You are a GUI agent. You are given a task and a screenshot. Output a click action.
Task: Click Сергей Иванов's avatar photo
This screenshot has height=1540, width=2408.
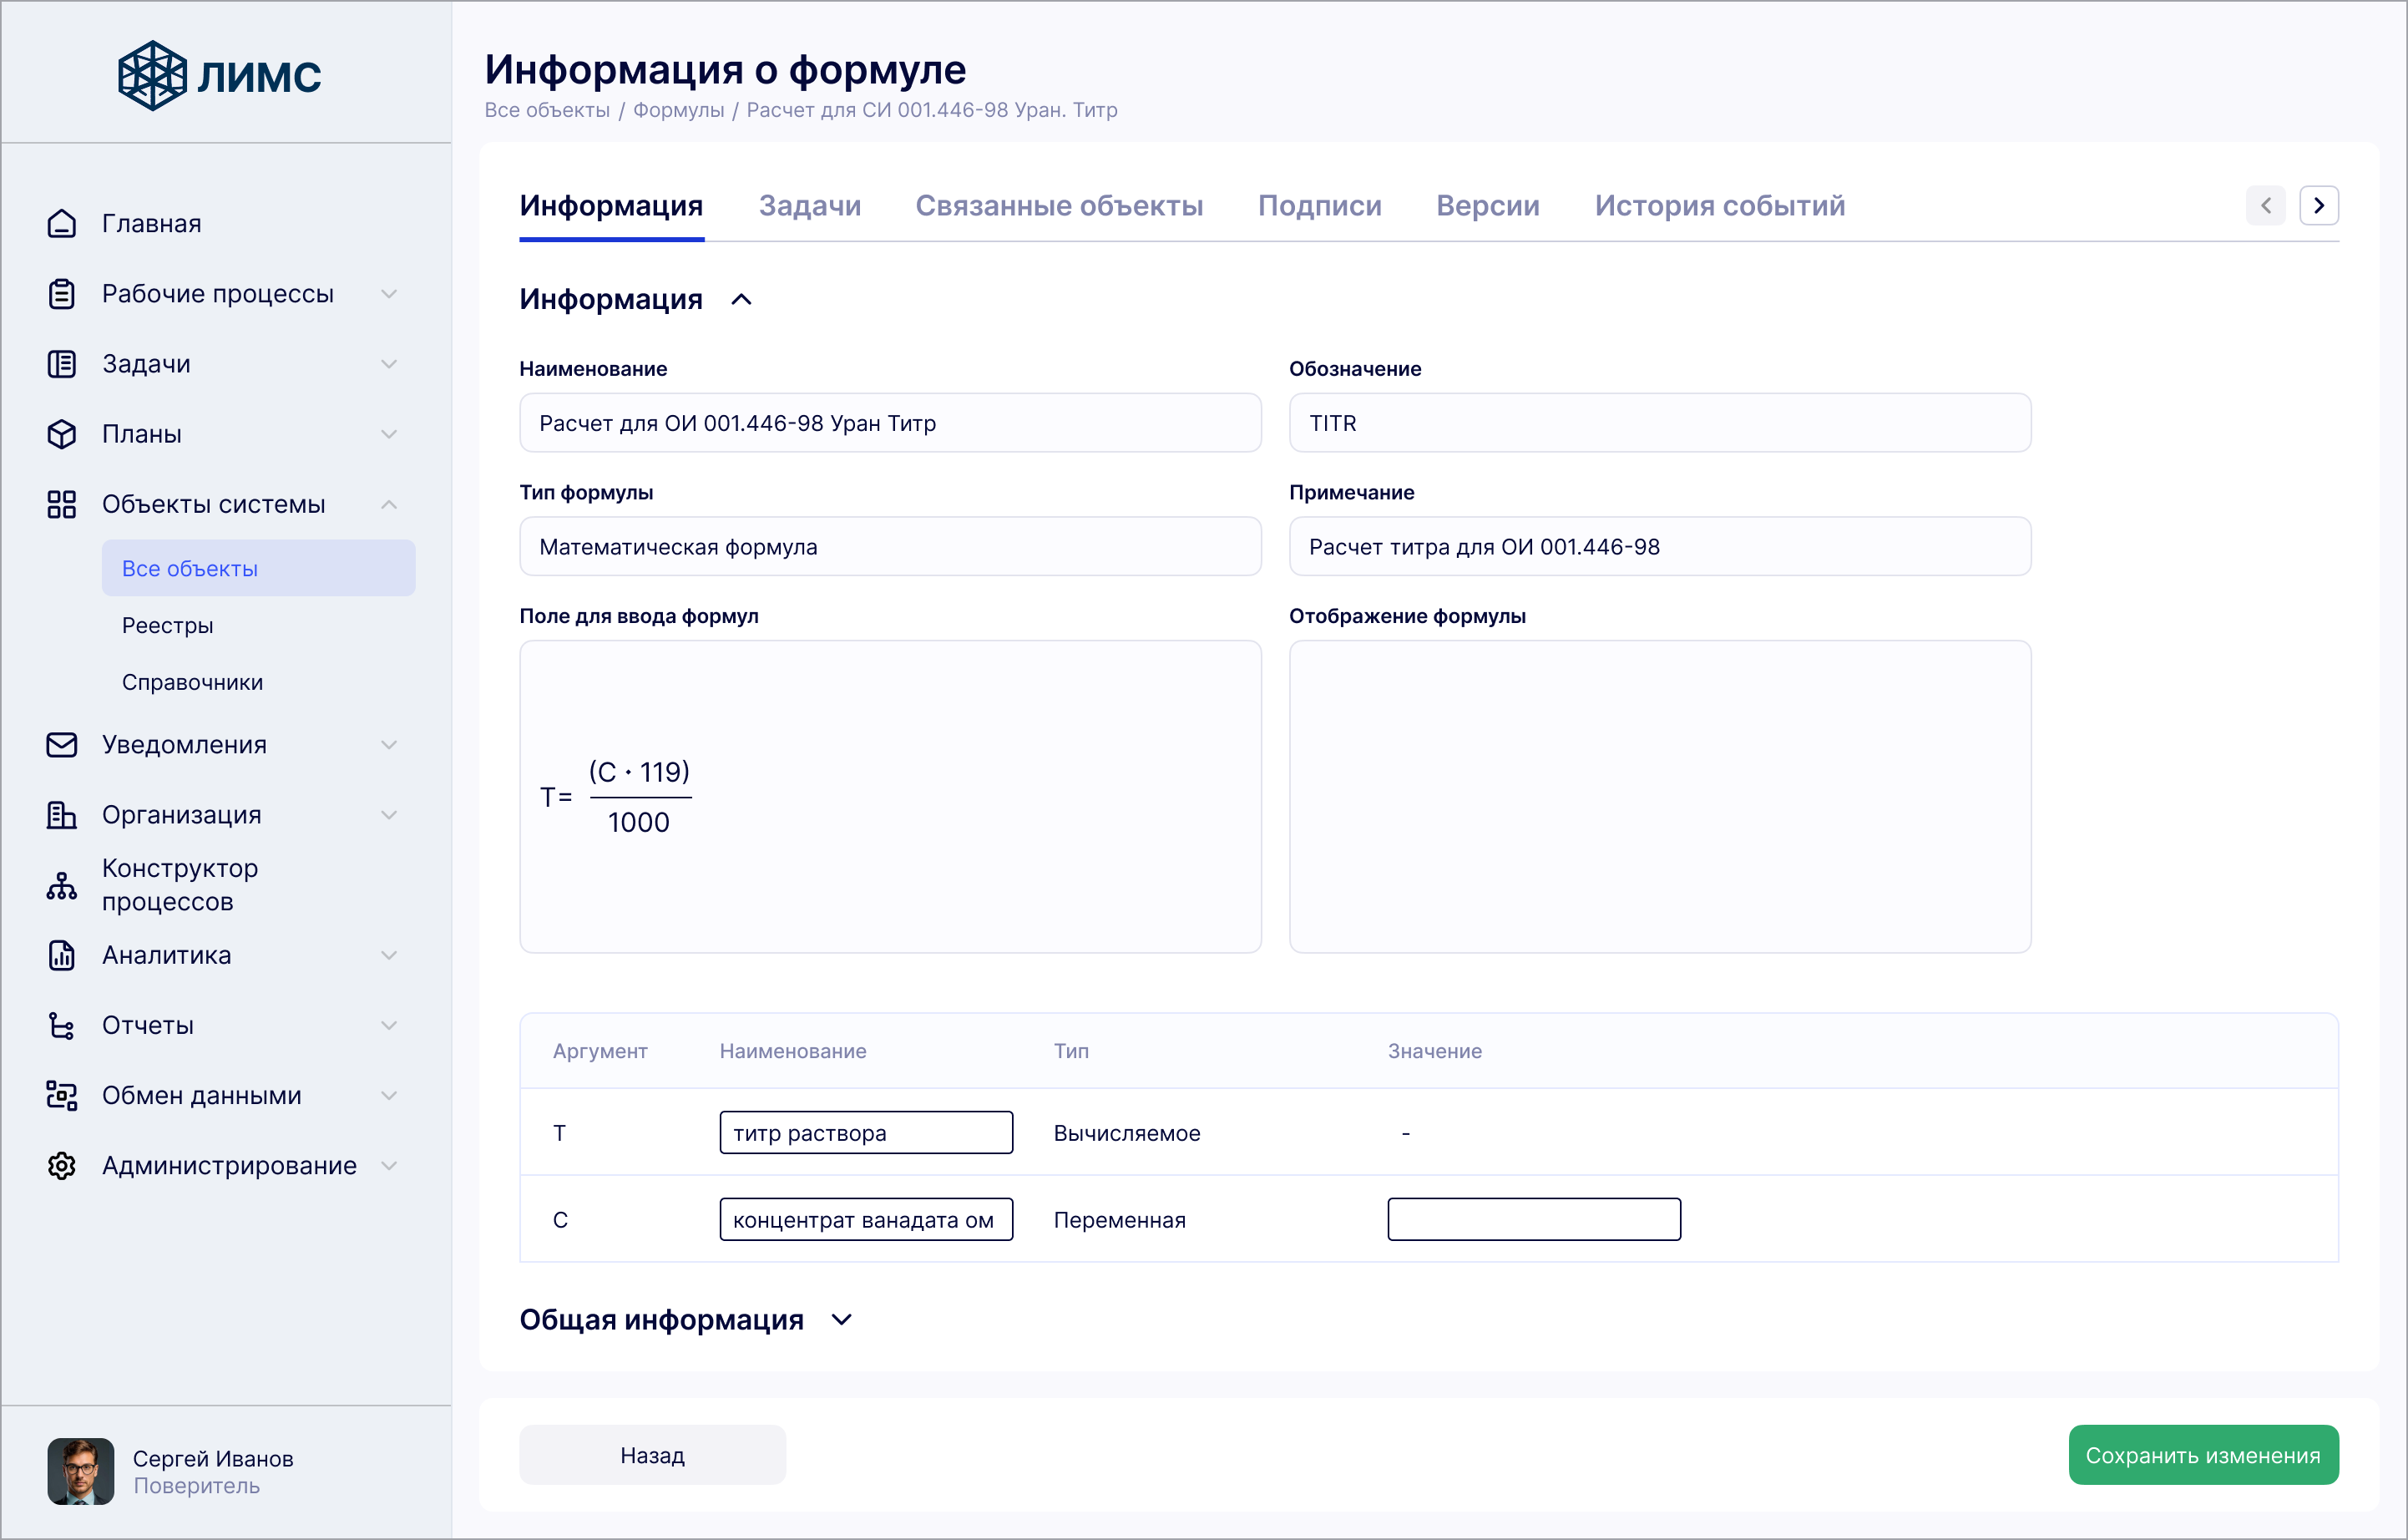[81, 1471]
